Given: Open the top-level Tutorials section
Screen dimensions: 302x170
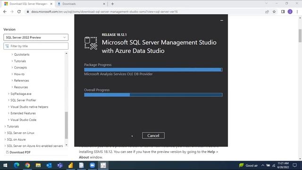Looking at the screenshot, I should click(x=13, y=127).
